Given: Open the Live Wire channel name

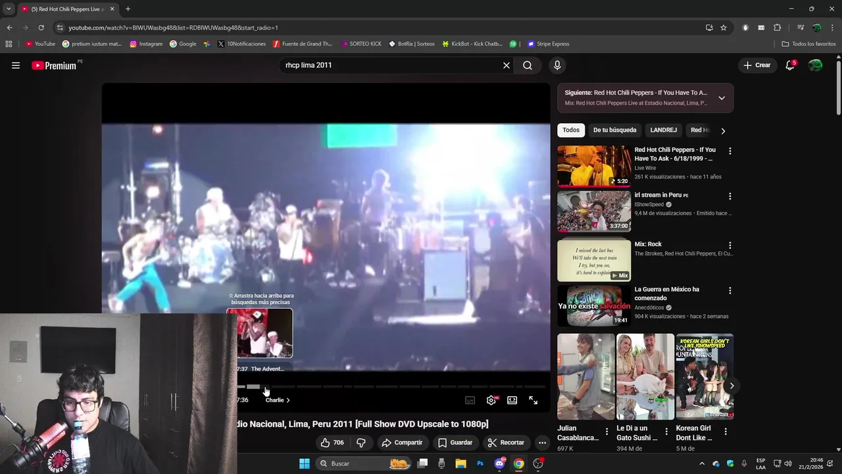Looking at the screenshot, I should coord(645,168).
